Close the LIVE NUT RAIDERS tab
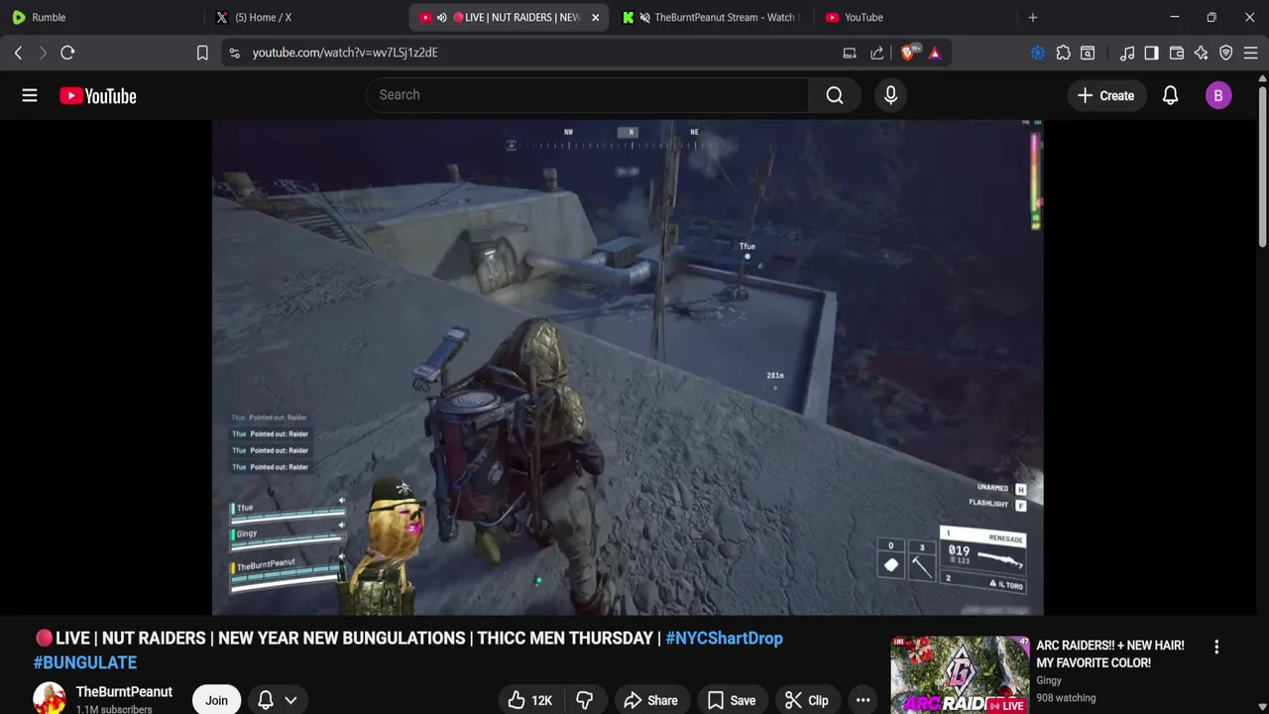The width and height of the screenshot is (1269, 714). 595,17
